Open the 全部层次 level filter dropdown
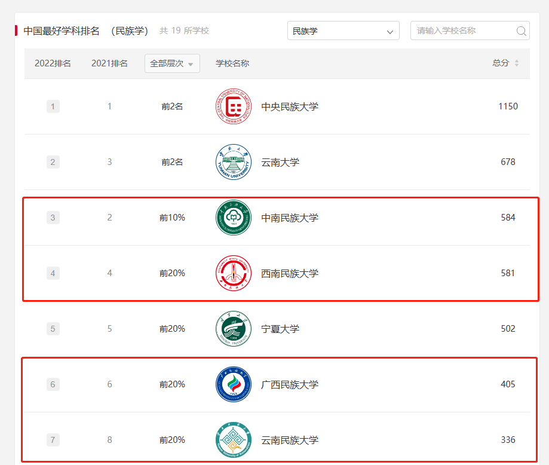Viewport: 549px width, 465px height. coord(172,63)
